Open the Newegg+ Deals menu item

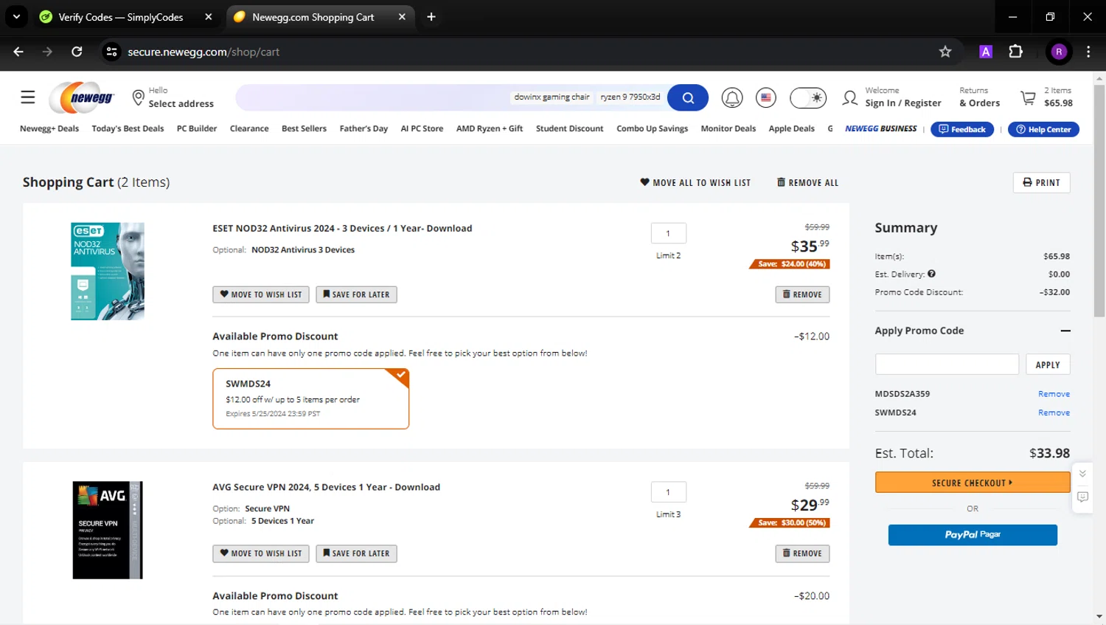pyautogui.click(x=49, y=128)
